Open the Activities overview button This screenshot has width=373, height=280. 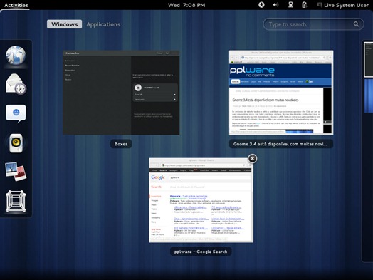16,5
